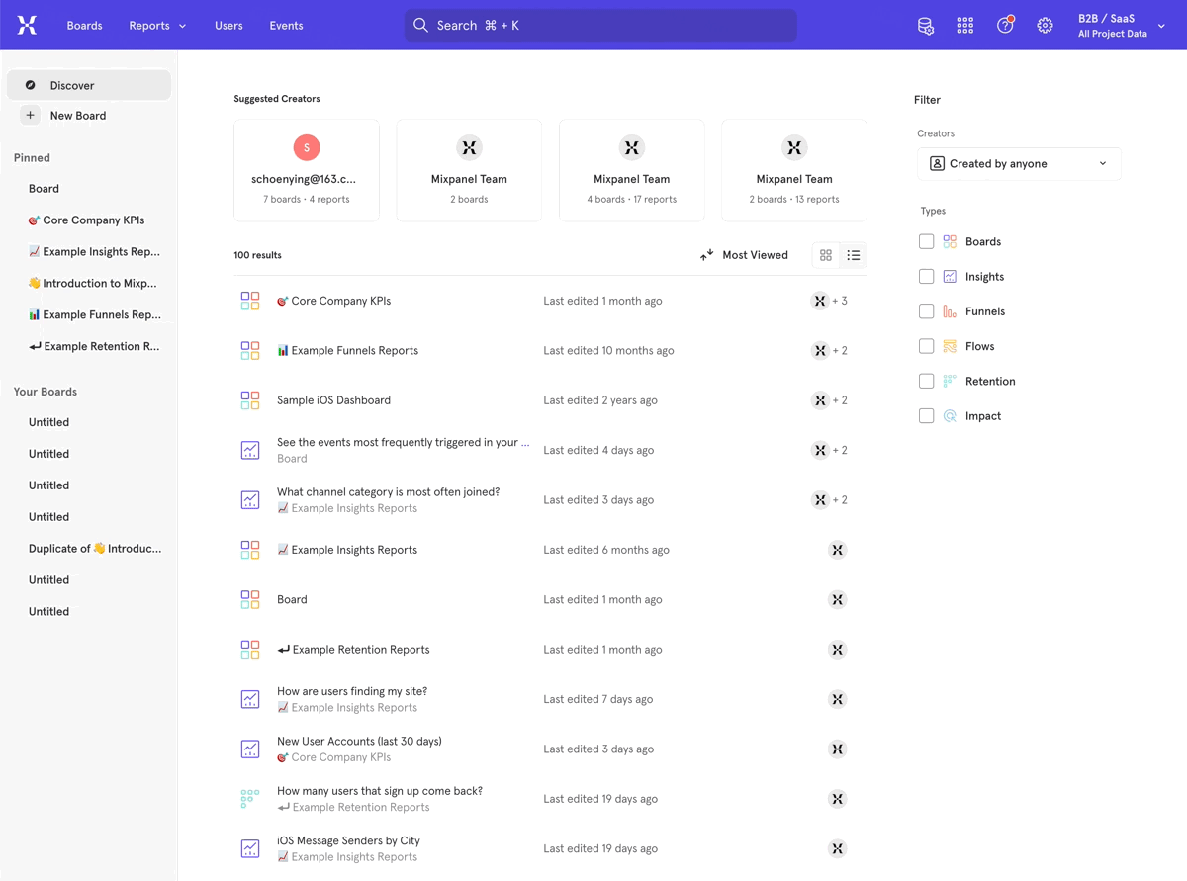Open 'See the events most frequently triggered' report

click(403, 442)
